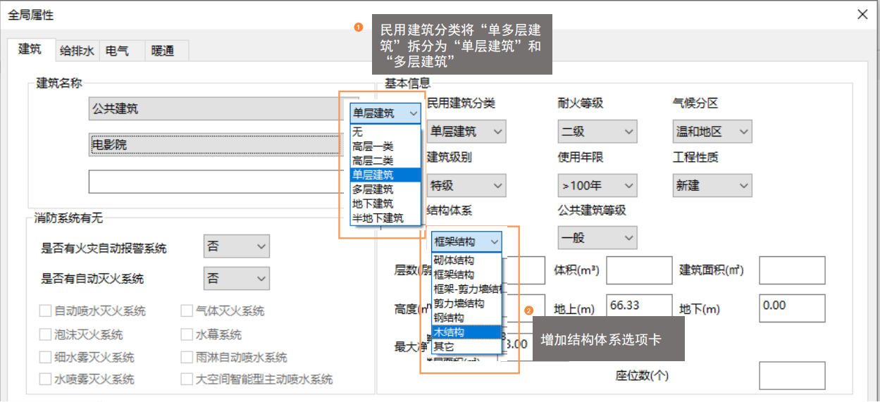
Task: Open the 给排水 tab
Action: tap(76, 51)
